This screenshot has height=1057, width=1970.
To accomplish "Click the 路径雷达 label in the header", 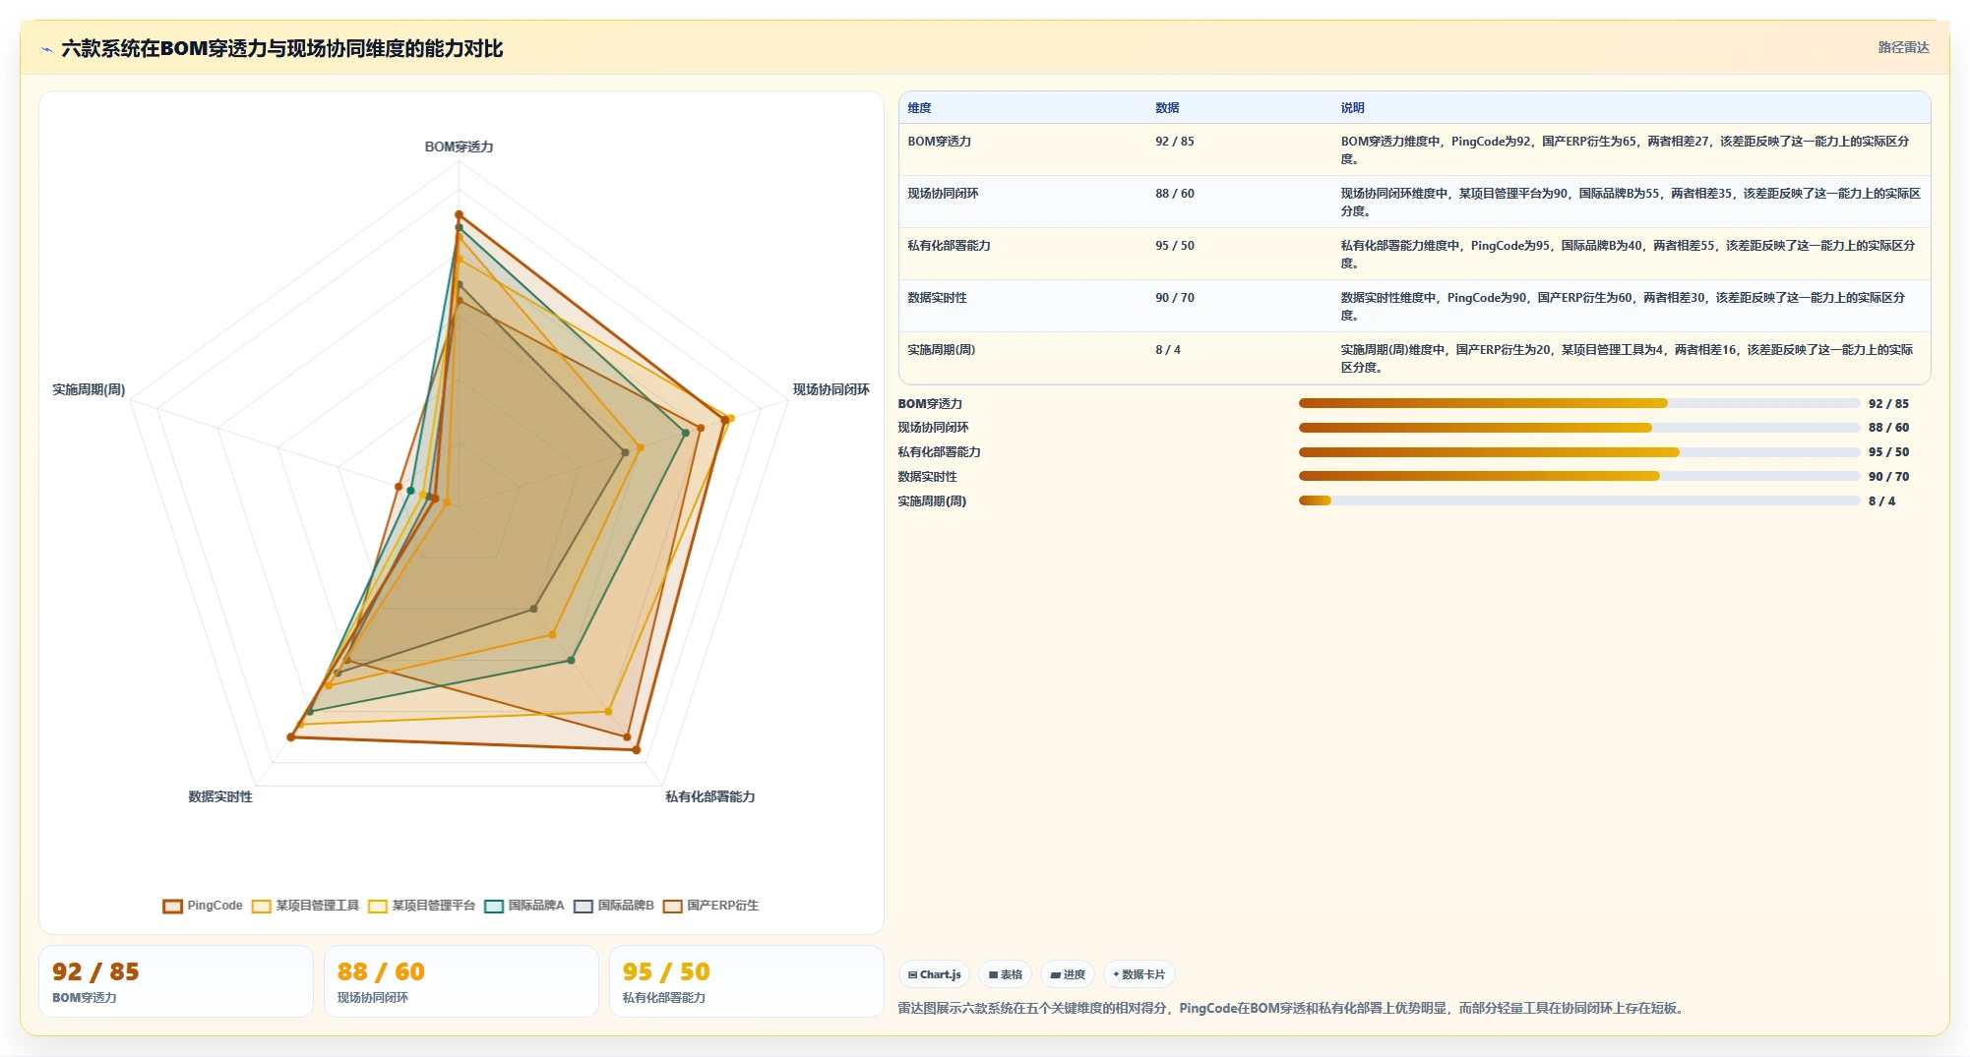I will 1903,47.
